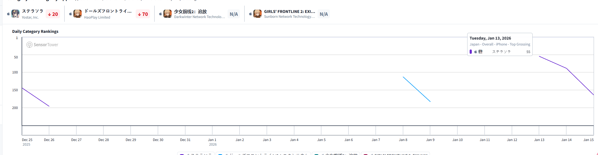
Task: Click the N/A badge for GIRLS' FRONTLINE 2
Action: (324, 14)
